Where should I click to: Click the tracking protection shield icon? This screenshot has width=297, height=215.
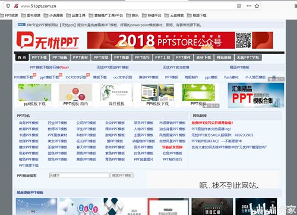pyautogui.click(x=8, y=6)
